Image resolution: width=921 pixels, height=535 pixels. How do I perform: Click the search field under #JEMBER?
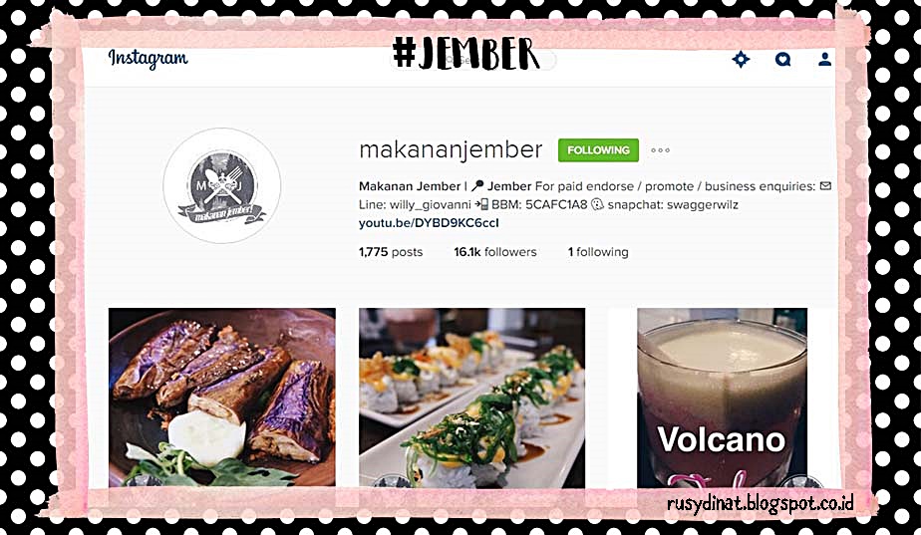pyautogui.click(x=472, y=60)
